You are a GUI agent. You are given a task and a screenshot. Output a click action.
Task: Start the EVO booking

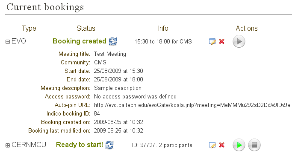[239, 41]
